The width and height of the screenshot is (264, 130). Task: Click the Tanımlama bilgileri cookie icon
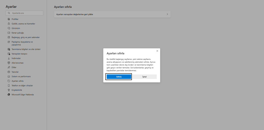point(9,49)
